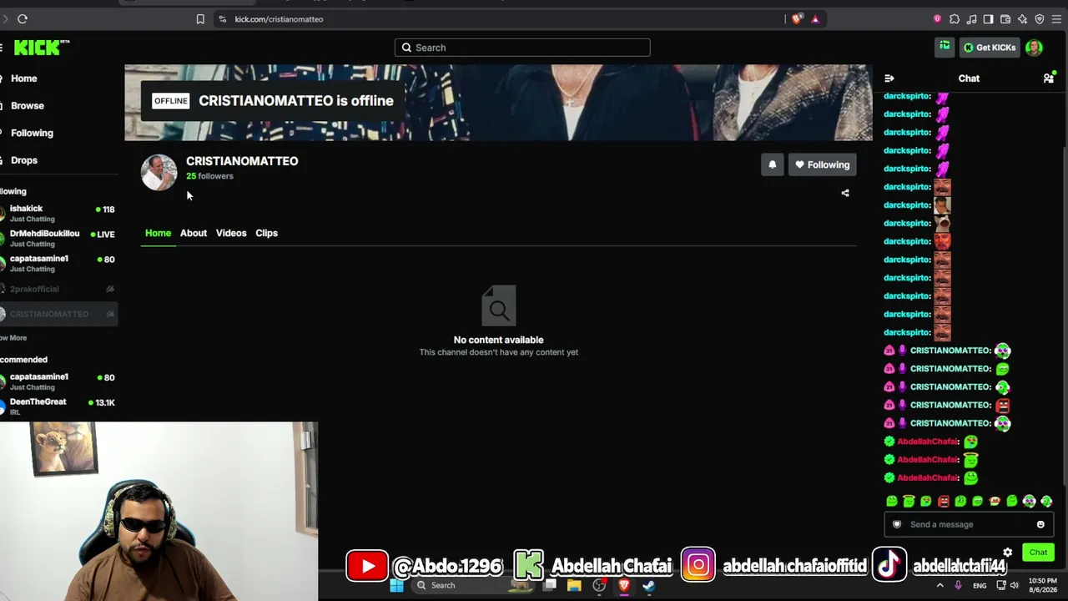Viewport: 1068px width, 601px height.
Task: Open the user profile avatar menu
Action: coord(1034,48)
